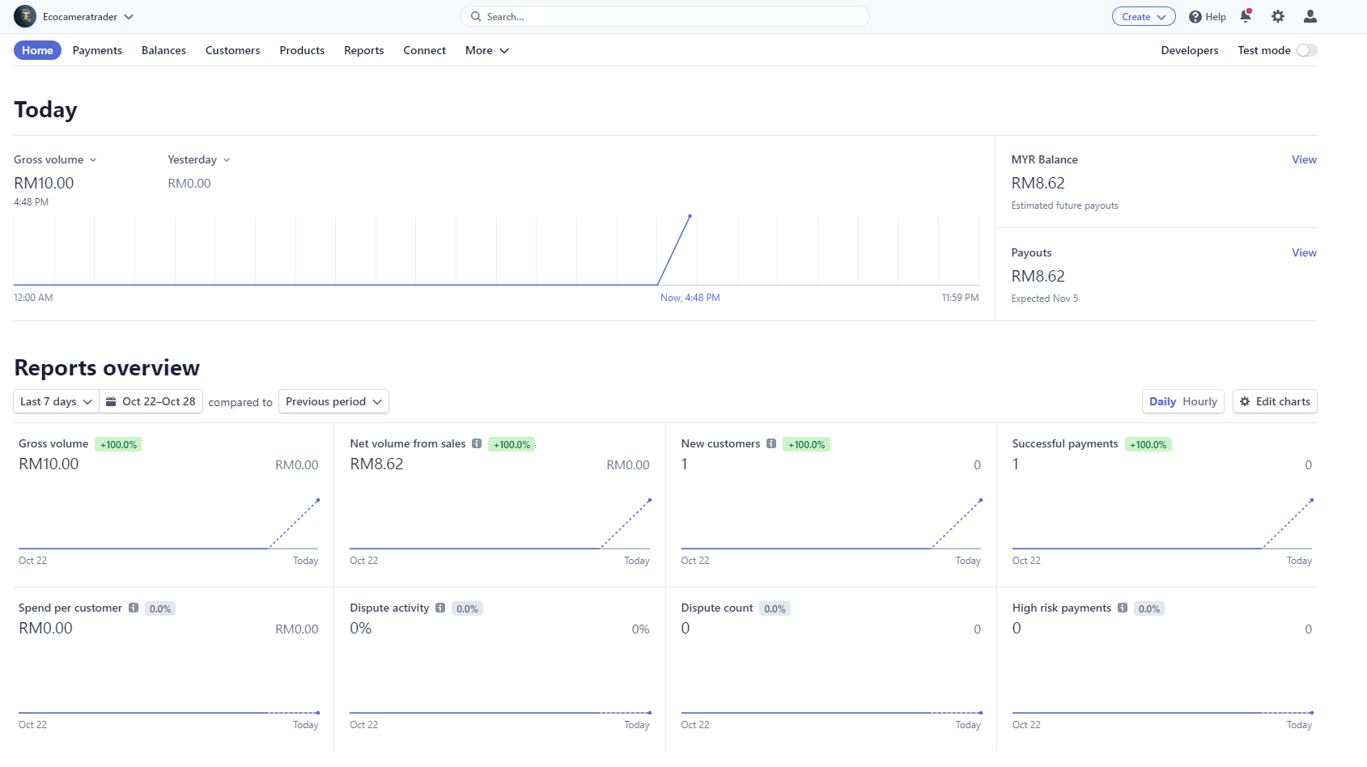Click info icon beside New customers
Viewport: 1367px width, 767px height.
(x=771, y=443)
